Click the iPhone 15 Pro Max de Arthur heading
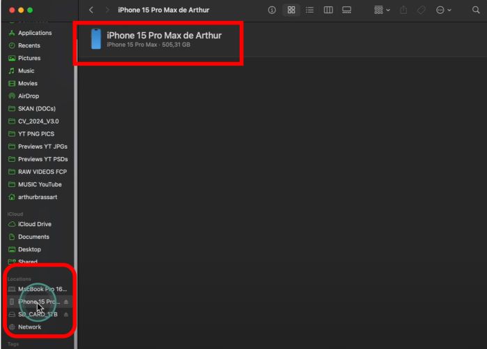 (164, 36)
